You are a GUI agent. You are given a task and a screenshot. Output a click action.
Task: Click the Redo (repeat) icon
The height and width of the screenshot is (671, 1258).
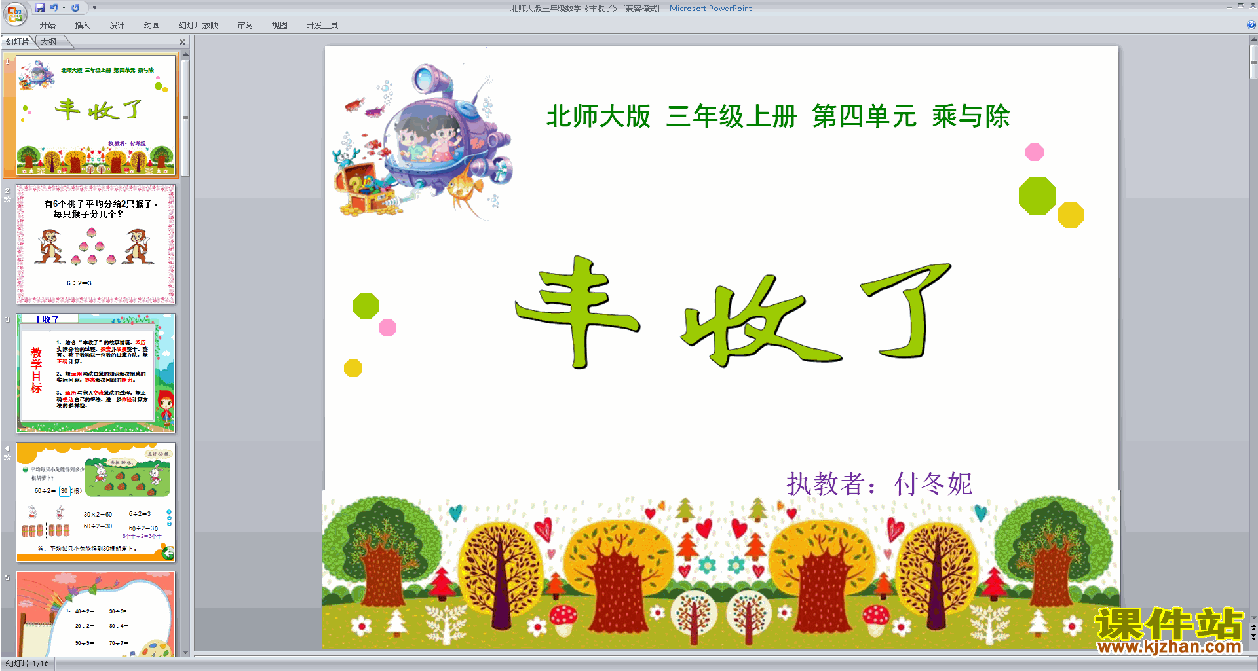click(75, 8)
